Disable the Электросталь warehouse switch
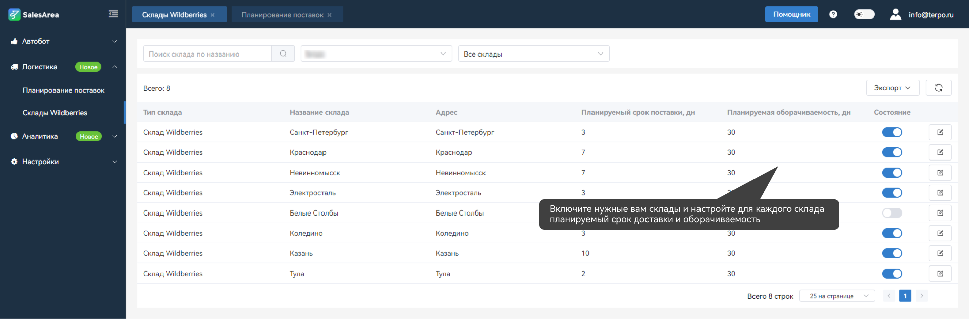The width and height of the screenshot is (969, 319). [892, 193]
